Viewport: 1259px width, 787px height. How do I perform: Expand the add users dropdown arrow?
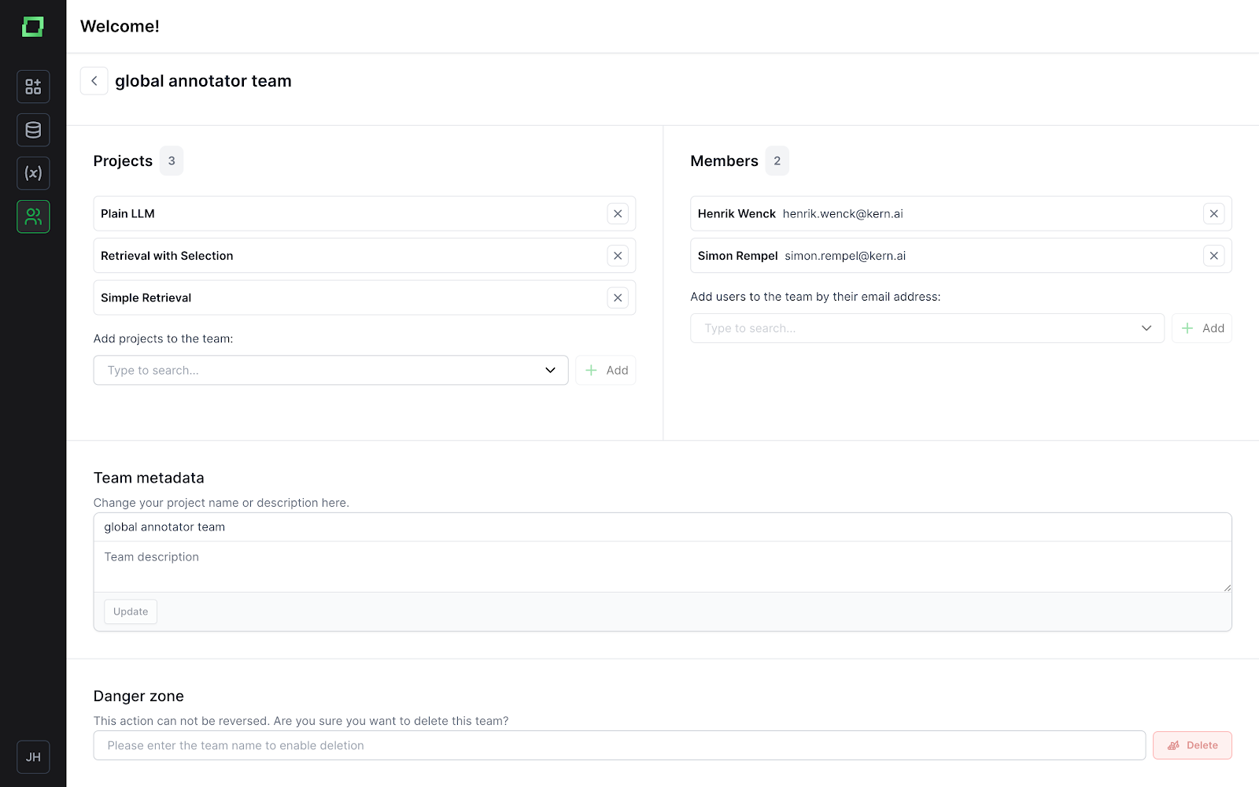tap(1146, 328)
